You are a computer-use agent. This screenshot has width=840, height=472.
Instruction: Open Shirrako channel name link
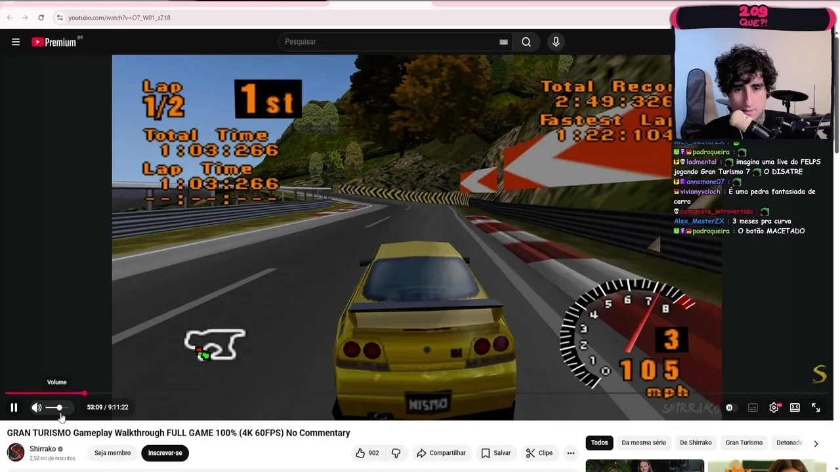coord(43,449)
